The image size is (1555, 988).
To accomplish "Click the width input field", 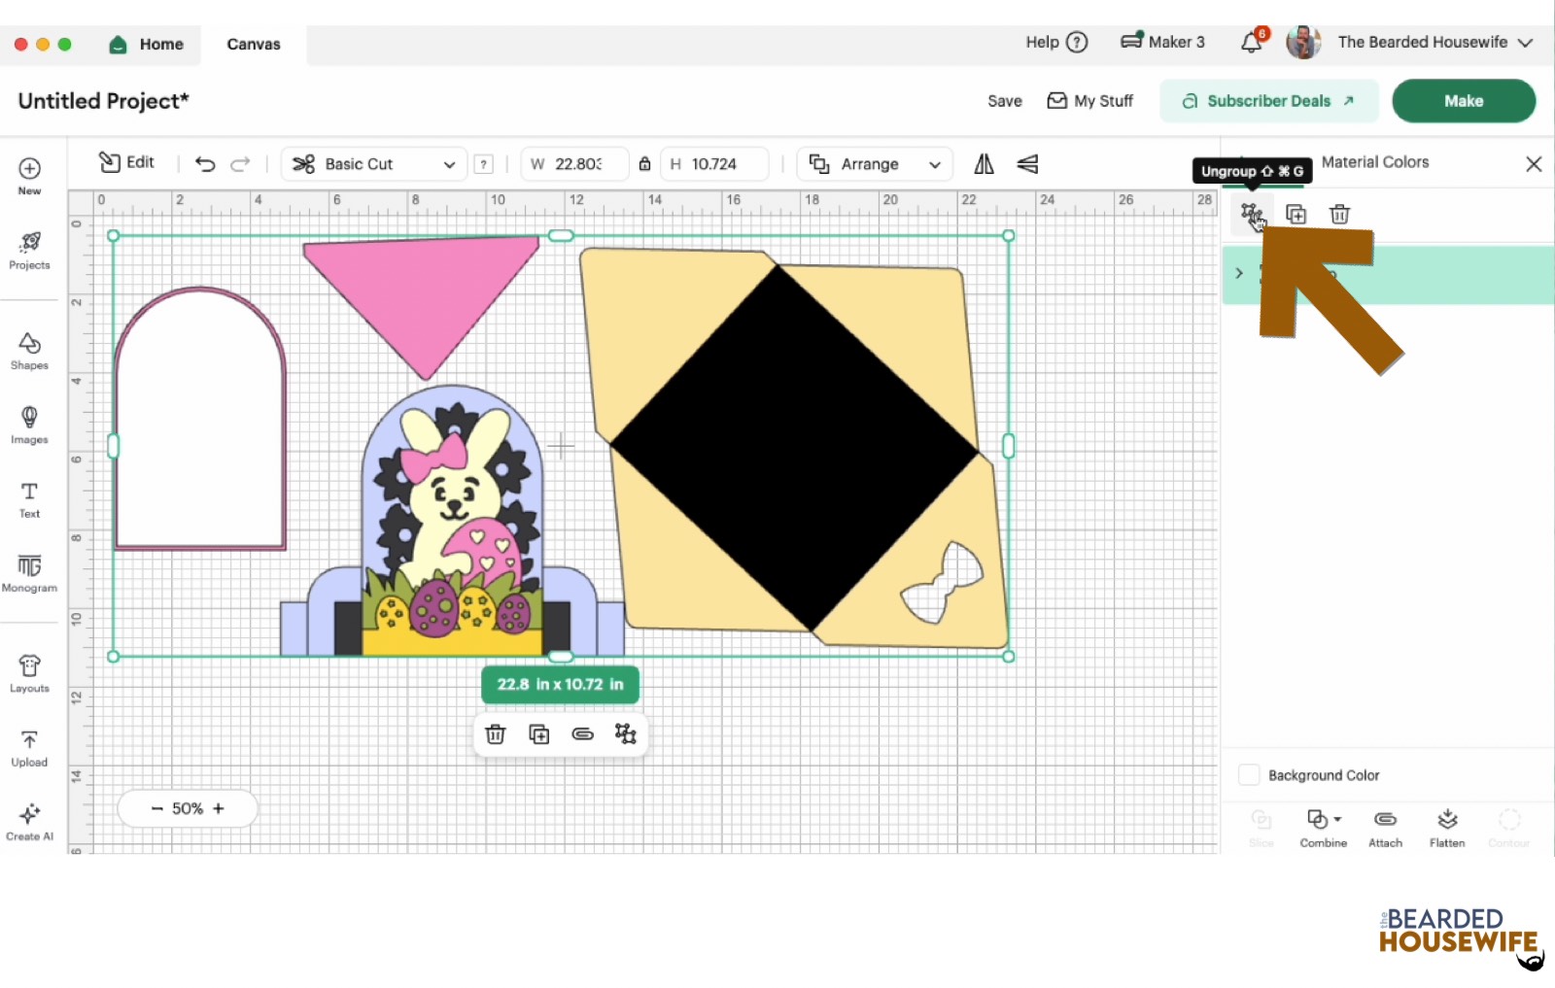I will coord(577,164).
